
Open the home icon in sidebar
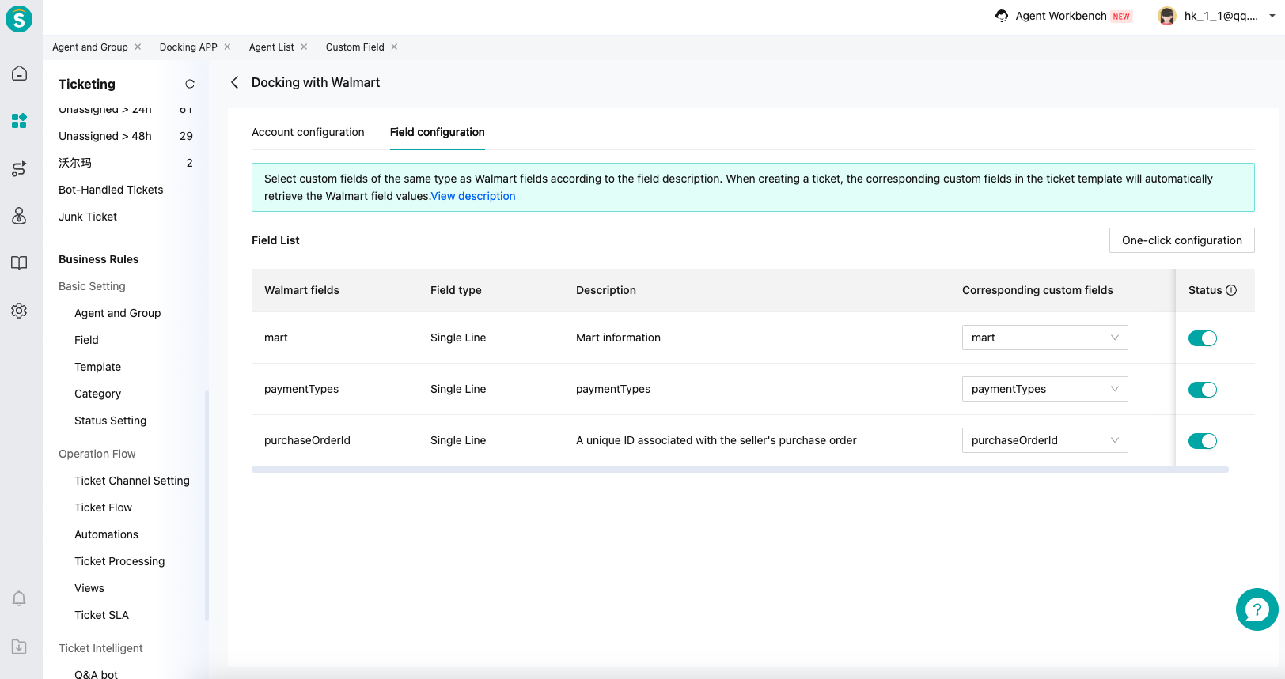(x=20, y=74)
